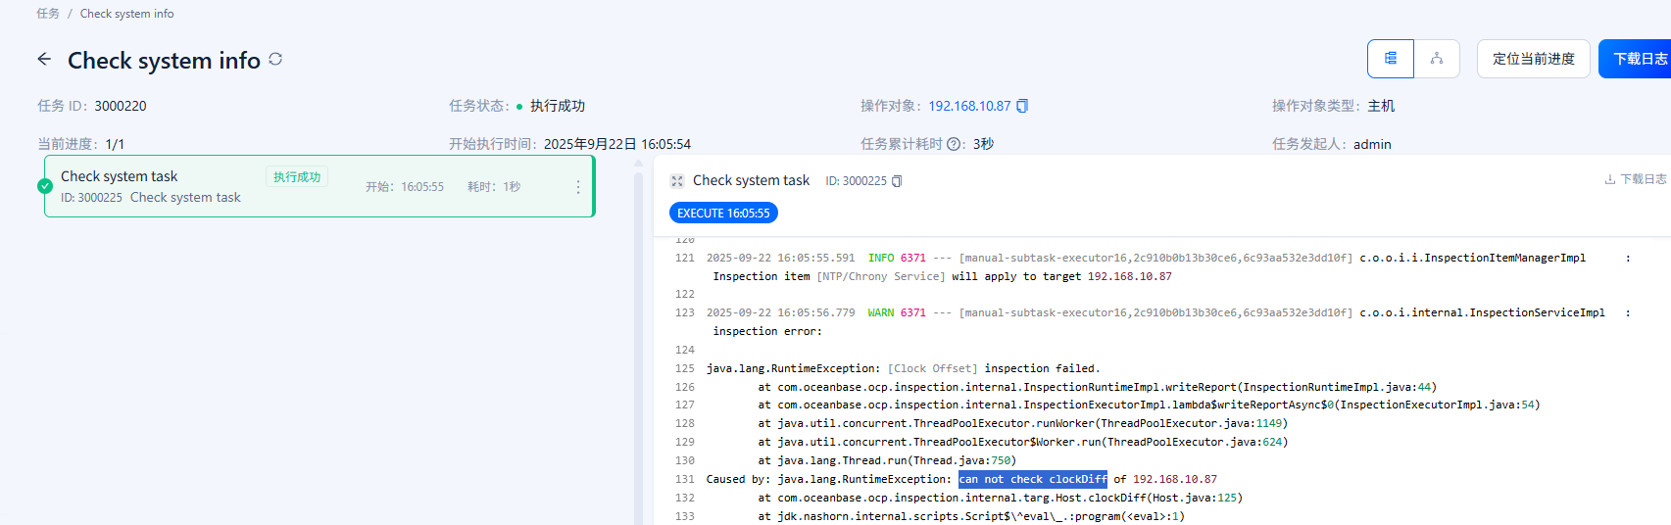Go to 任务 in the breadcrumb

coord(48,14)
